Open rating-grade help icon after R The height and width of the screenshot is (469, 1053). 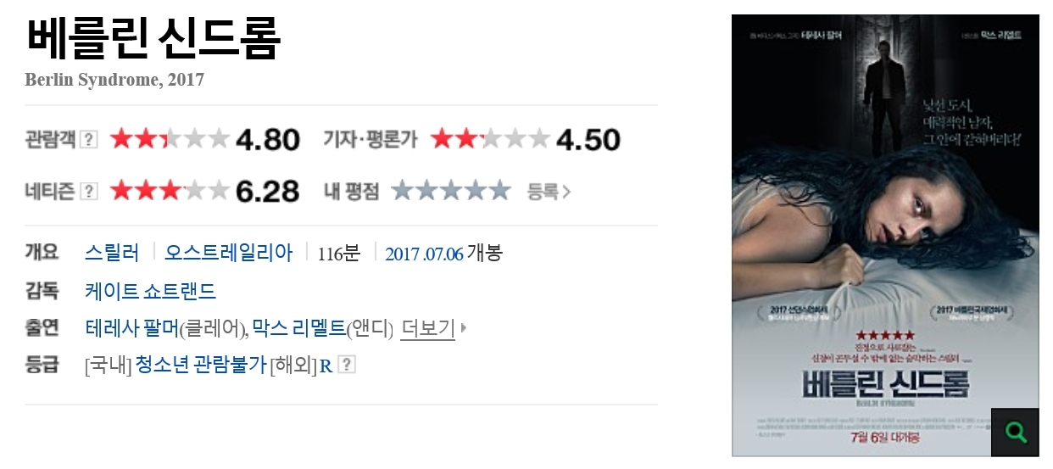coord(347,365)
